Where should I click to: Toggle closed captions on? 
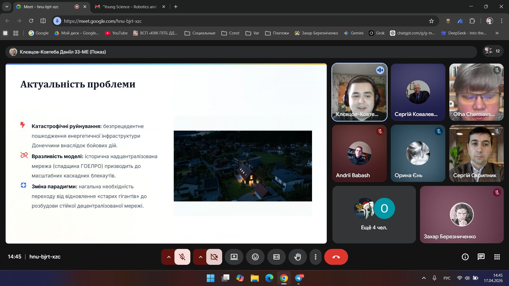coord(276,257)
